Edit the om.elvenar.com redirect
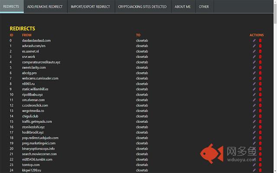Viewport: 277px width, 173px height. click(x=254, y=100)
